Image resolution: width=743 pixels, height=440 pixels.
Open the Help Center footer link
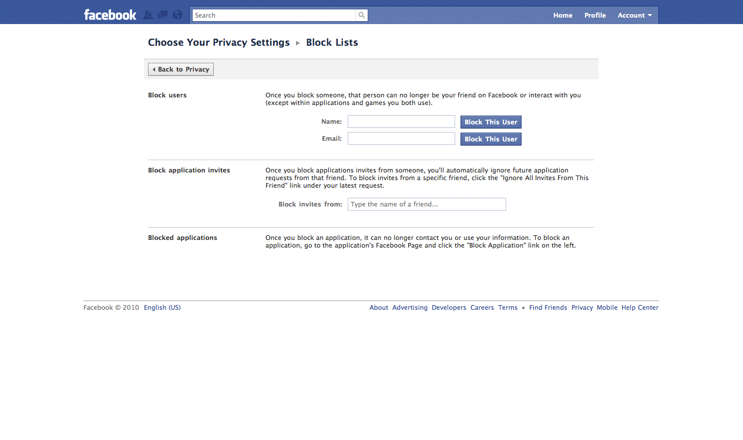click(640, 307)
